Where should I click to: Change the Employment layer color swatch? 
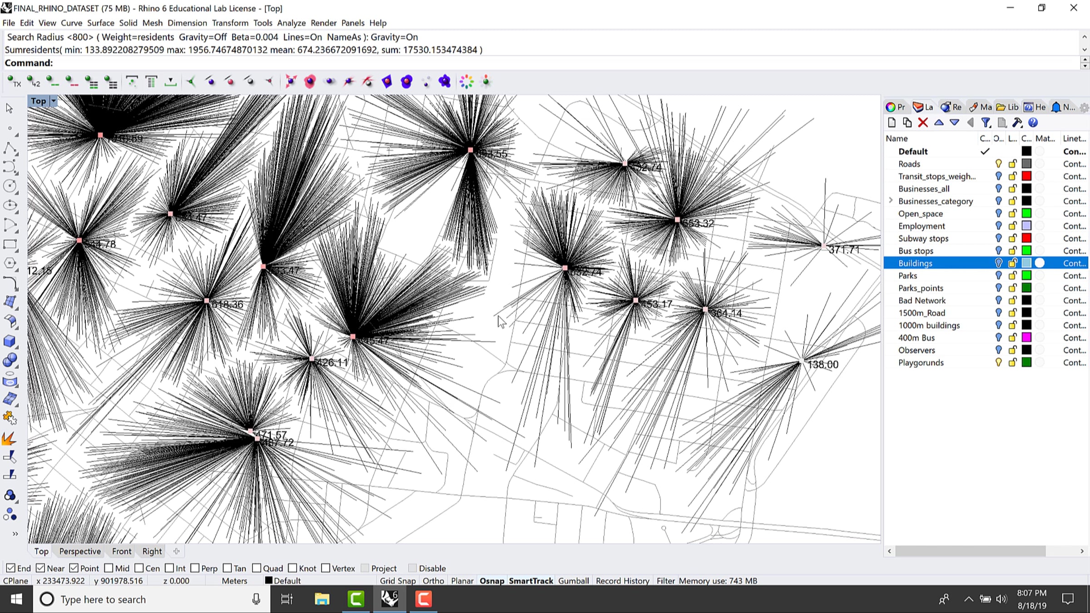[x=1026, y=226]
